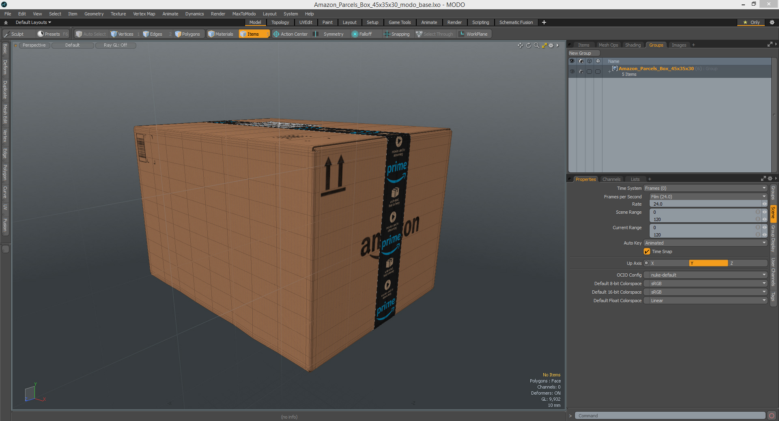
Task: Set Up Axis to Z
Action: pos(747,263)
